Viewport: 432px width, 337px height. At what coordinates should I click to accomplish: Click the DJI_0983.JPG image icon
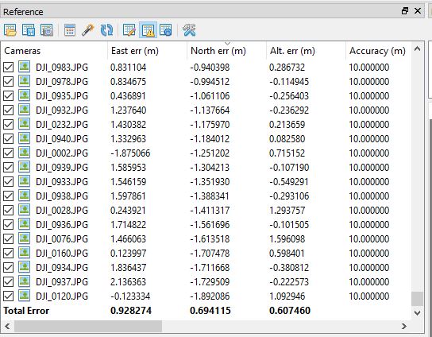pyautogui.click(x=25, y=67)
